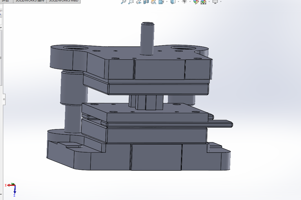Switch to the SOLIDWORKS MBD tab
301x200 pixels.
(64, 1)
